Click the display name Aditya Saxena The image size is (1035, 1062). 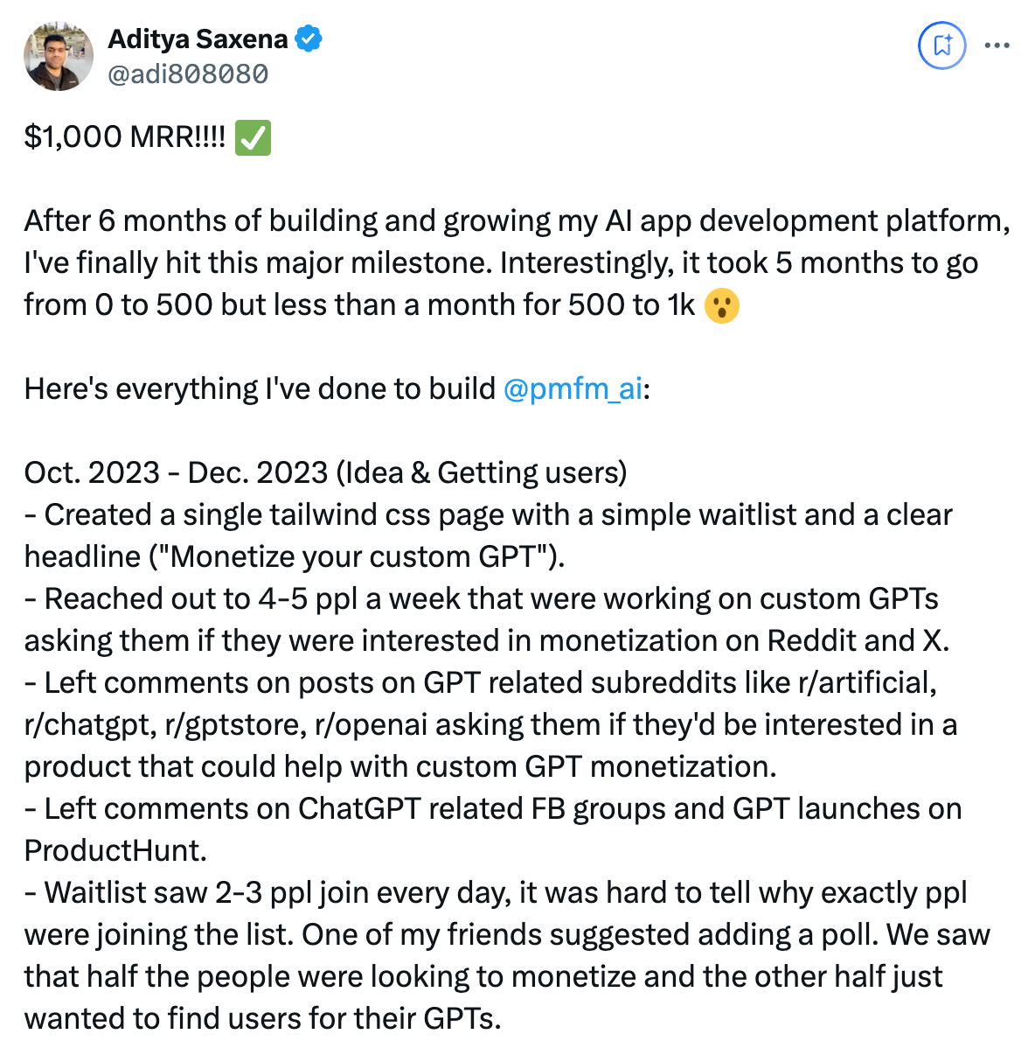click(x=198, y=39)
